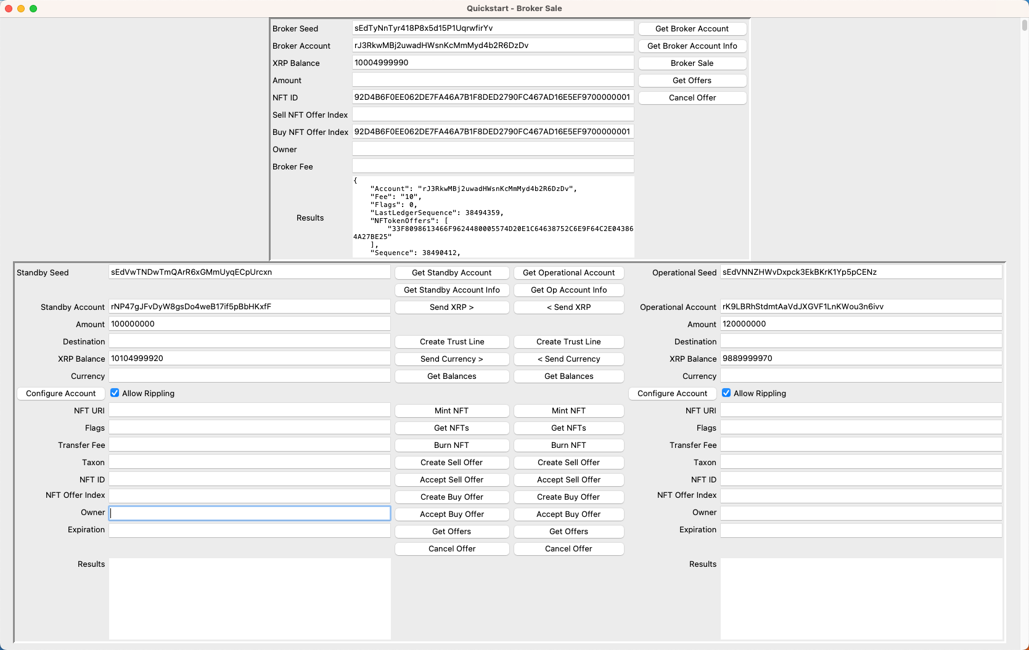Cancel the offer in the broker section

pyautogui.click(x=692, y=98)
